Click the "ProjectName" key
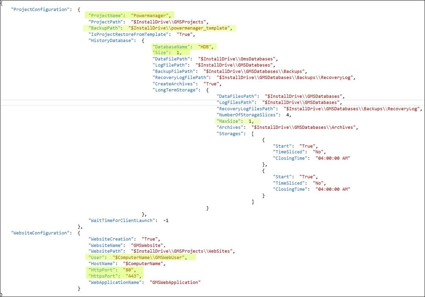425x297 pixels. (105, 16)
